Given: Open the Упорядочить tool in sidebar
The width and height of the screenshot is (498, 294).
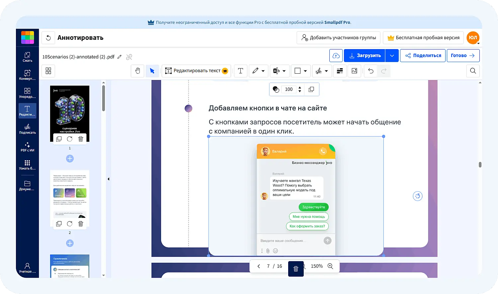Looking at the screenshot, I should (x=28, y=93).
